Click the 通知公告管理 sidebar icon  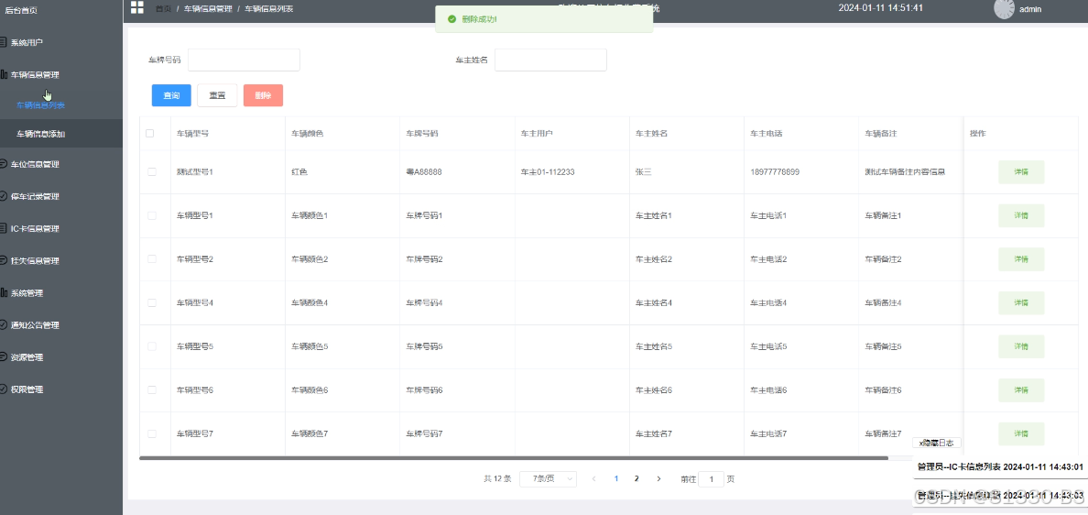point(4,324)
